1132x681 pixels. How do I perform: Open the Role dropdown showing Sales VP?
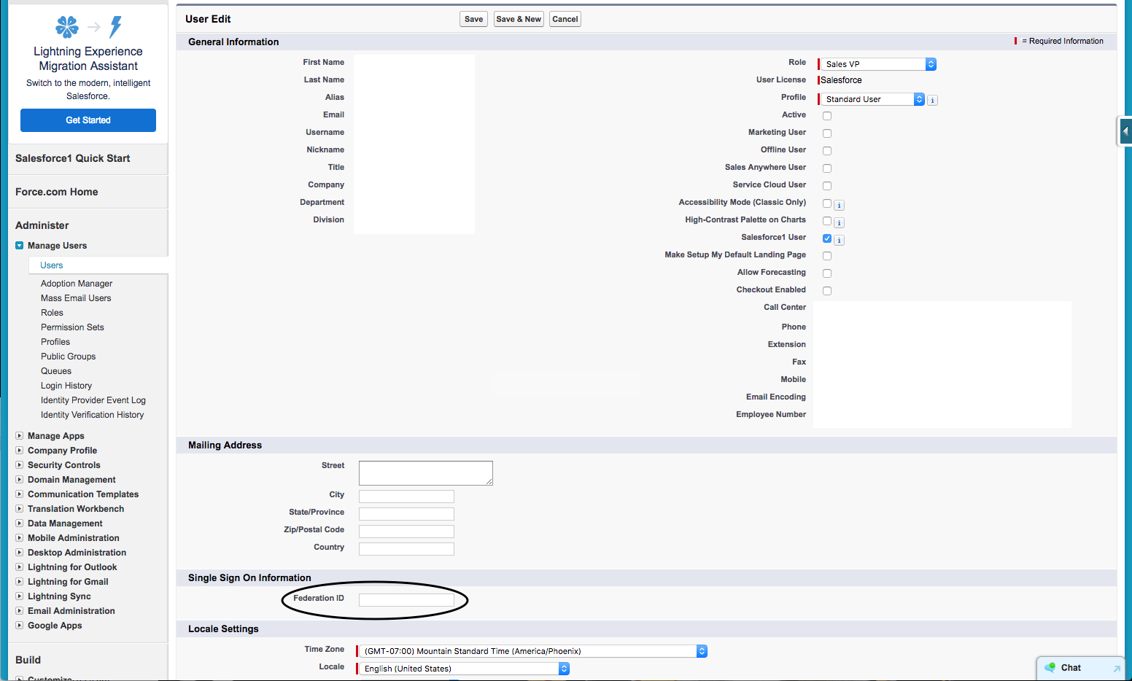tap(879, 64)
